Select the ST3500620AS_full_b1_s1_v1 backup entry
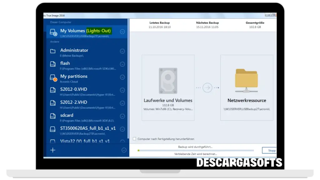Image resolution: width=320 pixels, height=180 pixels. point(84,130)
